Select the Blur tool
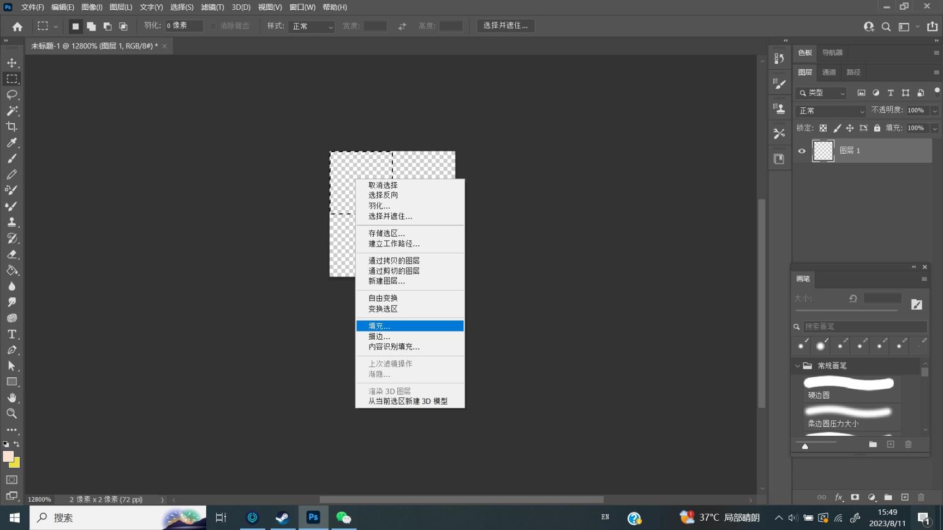This screenshot has height=530, width=943. tap(12, 286)
